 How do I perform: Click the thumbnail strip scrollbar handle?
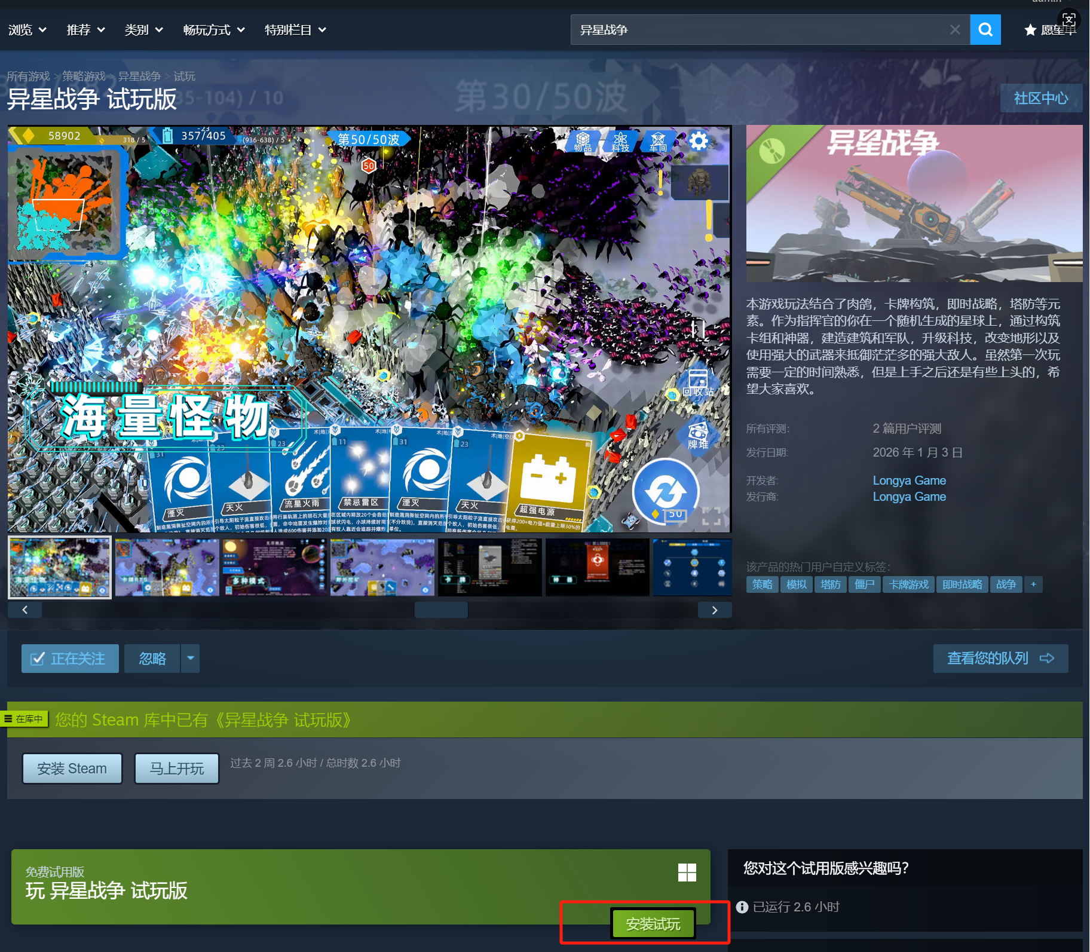[x=441, y=610]
